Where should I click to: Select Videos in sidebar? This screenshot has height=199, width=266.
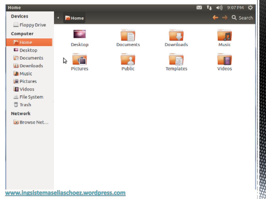[24, 89]
